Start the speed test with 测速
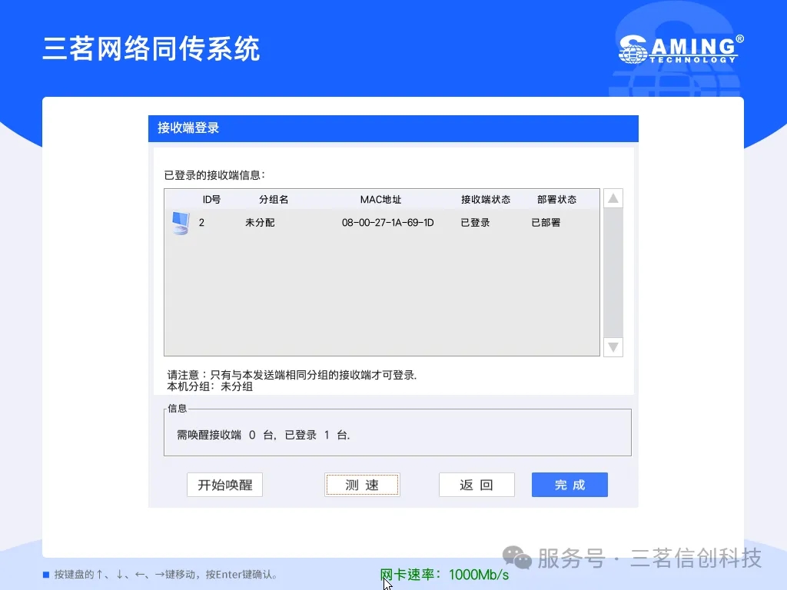Screen dimensions: 787x590 pyautogui.click(x=362, y=485)
